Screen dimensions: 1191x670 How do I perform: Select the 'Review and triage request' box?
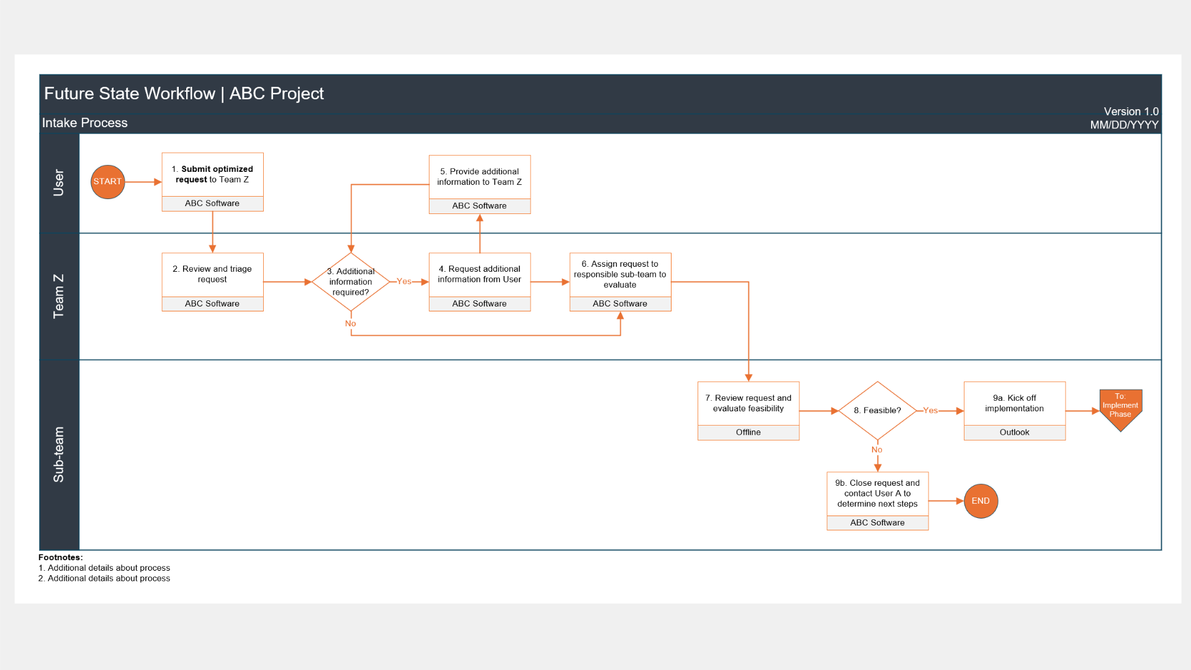[x=212, y=275]
